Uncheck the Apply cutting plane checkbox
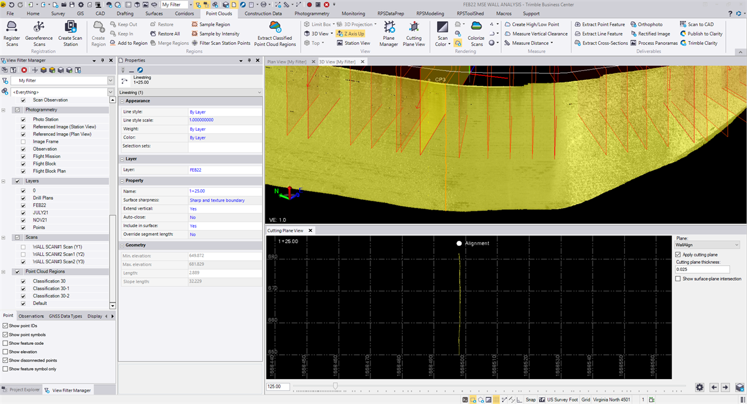747x404 pixels. pyautogui.click(x=678, y=255)
